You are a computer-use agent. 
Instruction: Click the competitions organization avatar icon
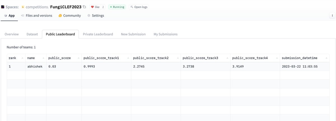coord(23,7)
